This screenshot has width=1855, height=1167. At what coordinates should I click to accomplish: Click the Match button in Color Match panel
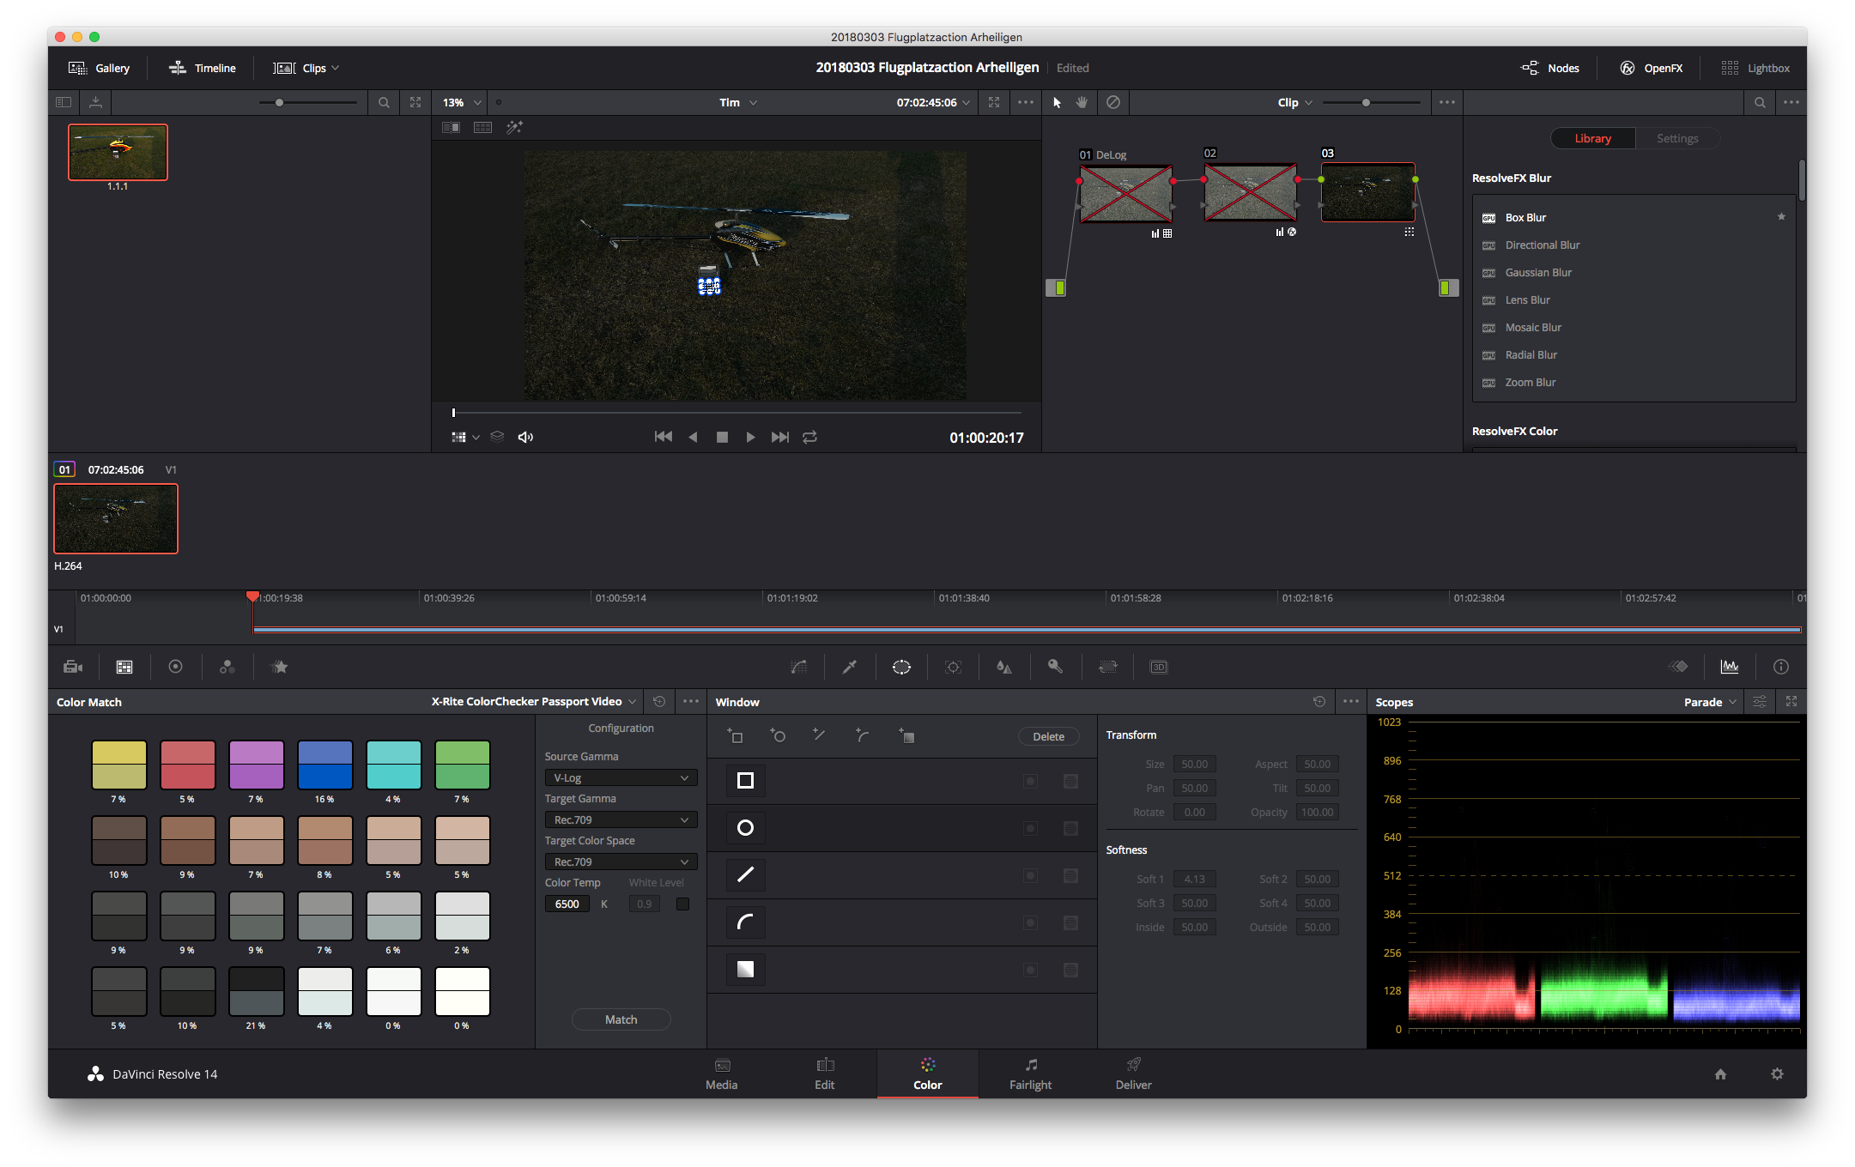tap(620, 1019)
